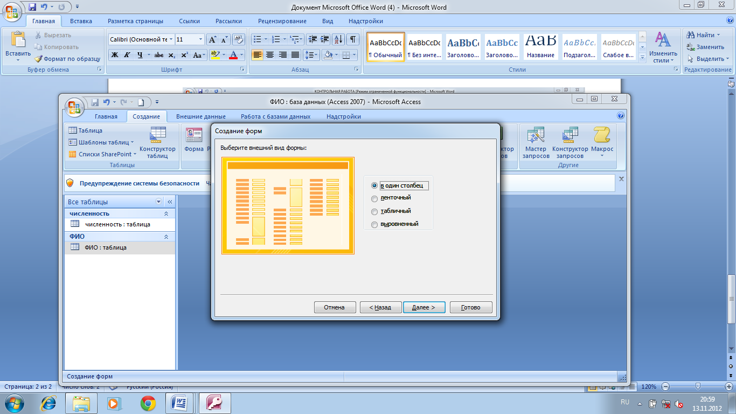Screen dimensions: 736x414
Task: Collapse the 'численность' group in navigation pane
Action: (166, 213)
